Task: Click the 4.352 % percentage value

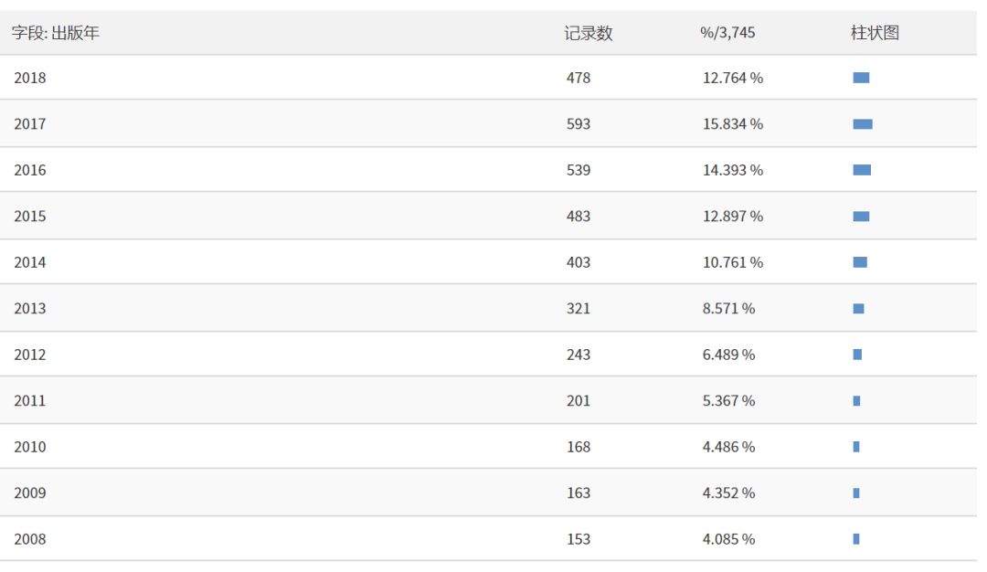Action: [728, 493]
